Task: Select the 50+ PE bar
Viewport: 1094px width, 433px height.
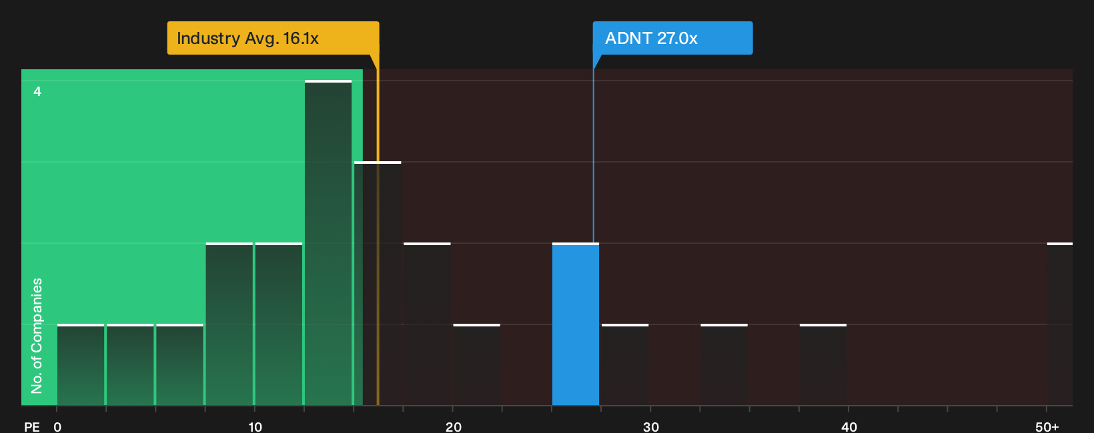Action: (x=1060, y=324)
